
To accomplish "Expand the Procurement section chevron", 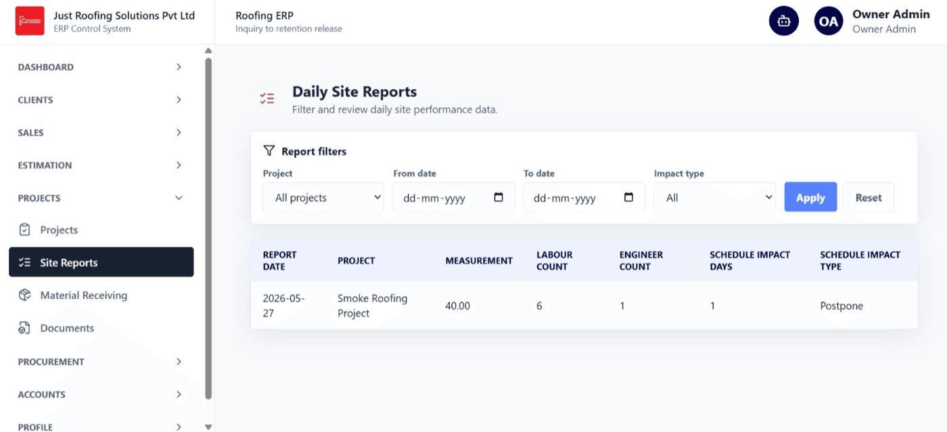I will tap(179, 362).
